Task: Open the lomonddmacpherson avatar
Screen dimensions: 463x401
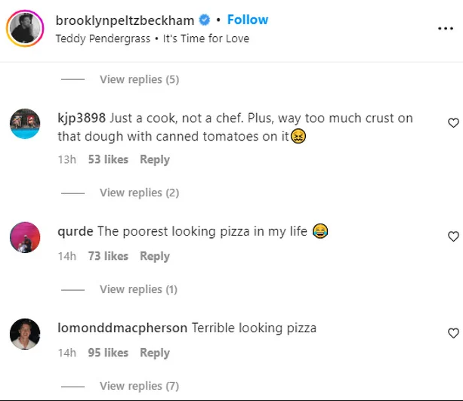Action: pos(25,334)
